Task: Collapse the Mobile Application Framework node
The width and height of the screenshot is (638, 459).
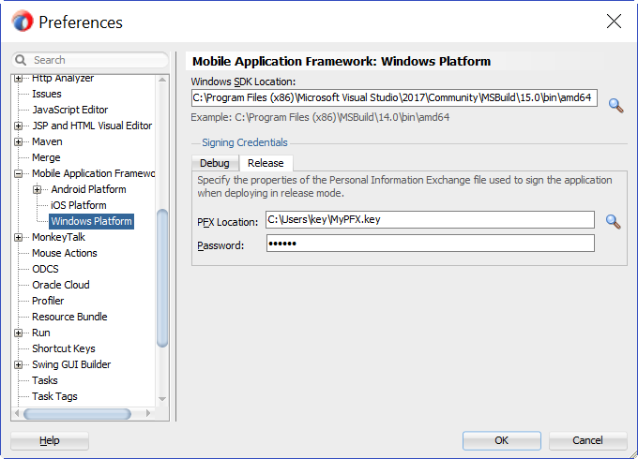Action: click(x=19, y=174)
